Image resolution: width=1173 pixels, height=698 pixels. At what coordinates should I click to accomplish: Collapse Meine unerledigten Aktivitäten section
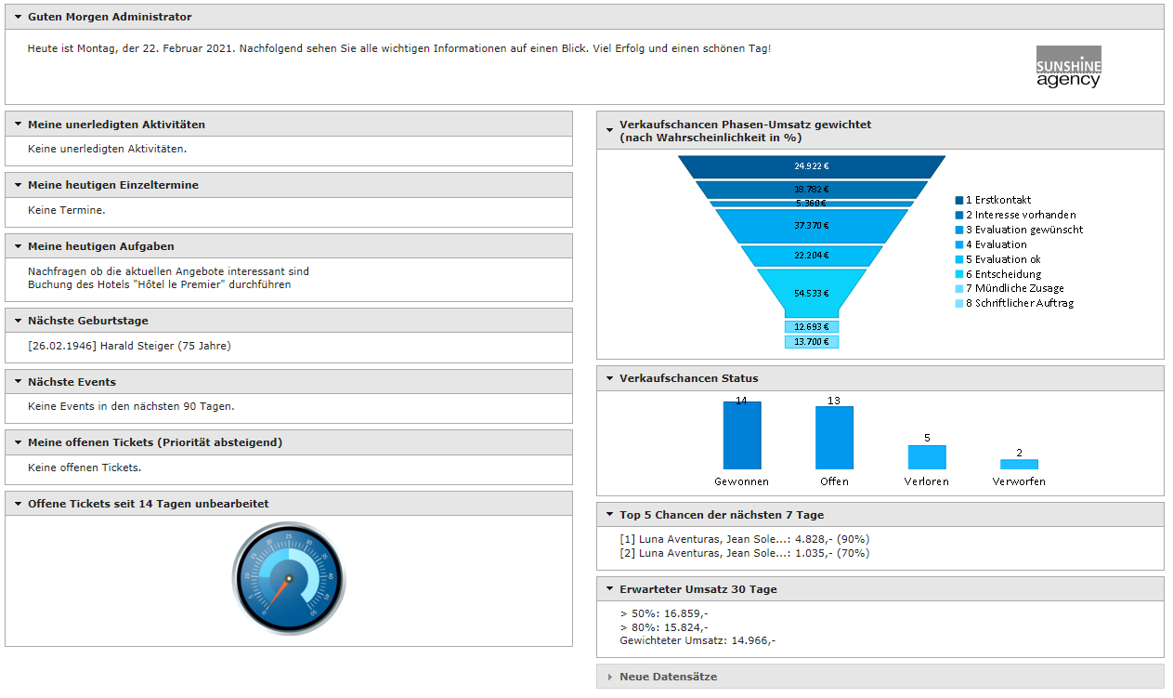click(18, 125)
